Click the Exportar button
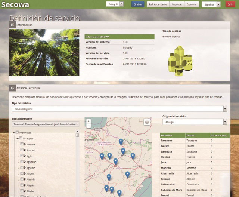This screenshot has width=239, height=197. (x=192, y=4)
